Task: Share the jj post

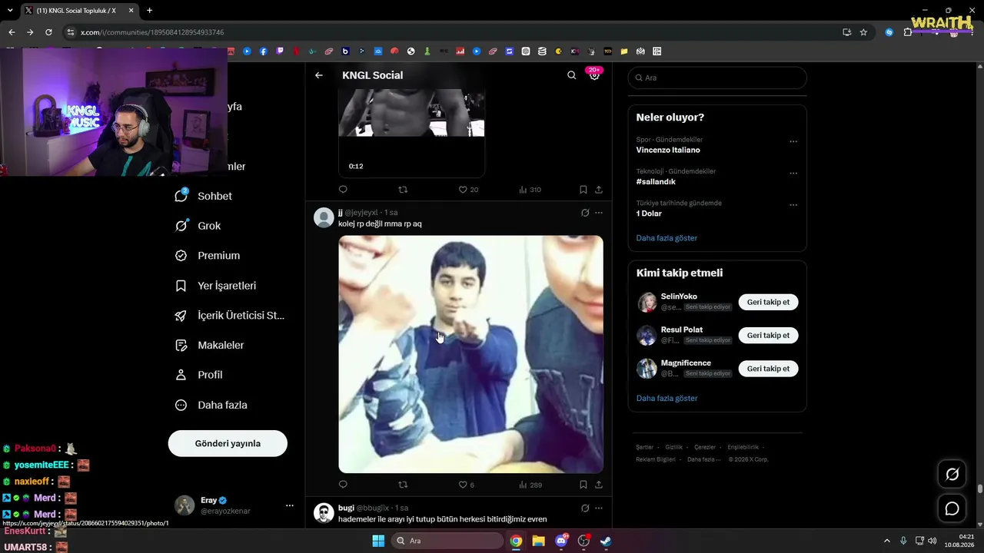Action: pyautogui.click(x=599, y=485)
